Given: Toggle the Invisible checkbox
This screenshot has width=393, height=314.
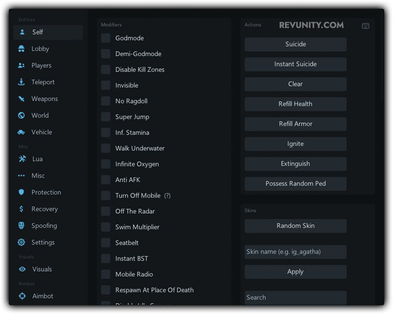Looking at the screenshot, I should (106, 85).
